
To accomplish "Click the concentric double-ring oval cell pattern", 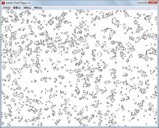I will pos(113,43).
